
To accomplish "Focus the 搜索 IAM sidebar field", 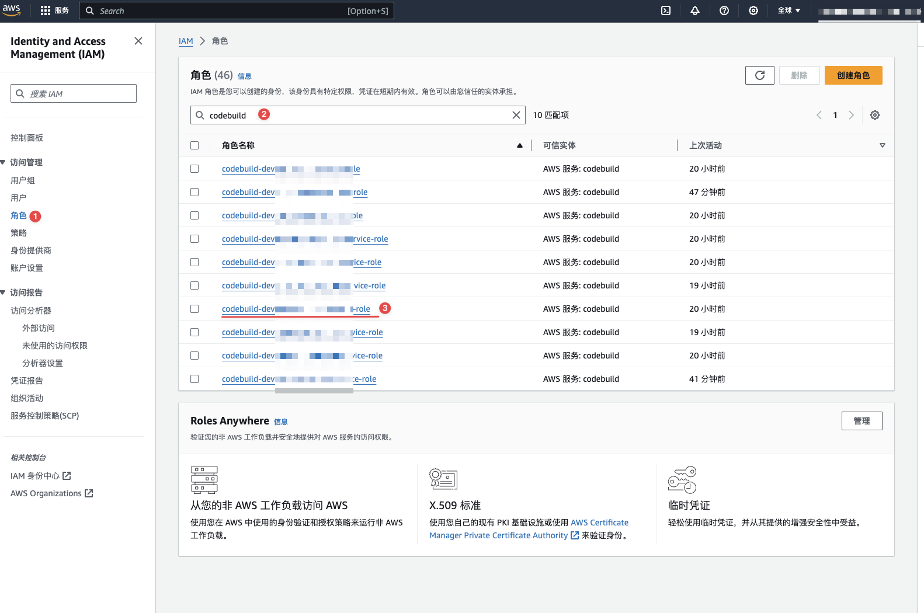I will pyautogui.click(x=74, y=93).
